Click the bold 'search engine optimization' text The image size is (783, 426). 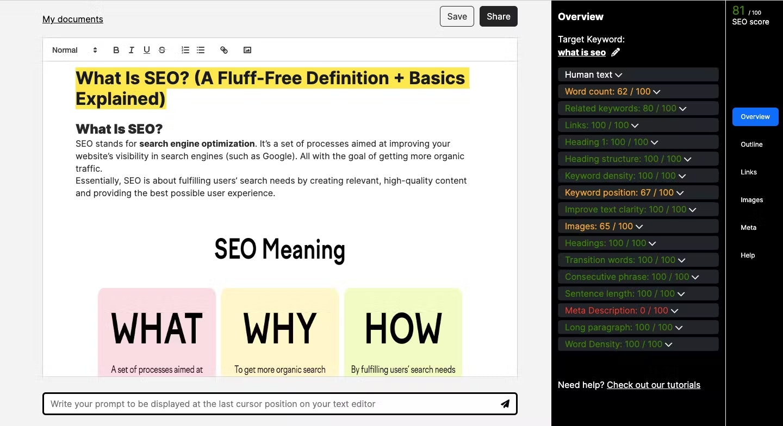pos(197,144)
